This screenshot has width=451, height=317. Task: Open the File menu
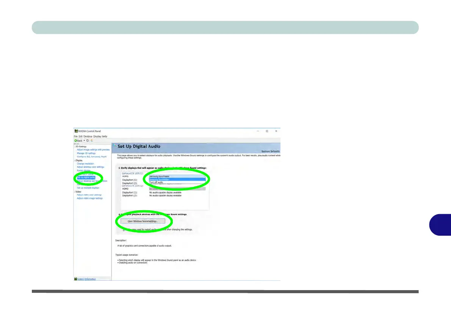point(76,137)
